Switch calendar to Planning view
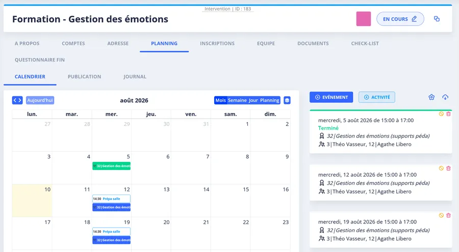The image size is (459, 252). pyautogui.click(x=270, y=100)
